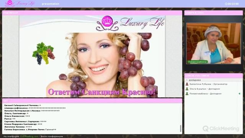Click the chat panel header bar

92,101
